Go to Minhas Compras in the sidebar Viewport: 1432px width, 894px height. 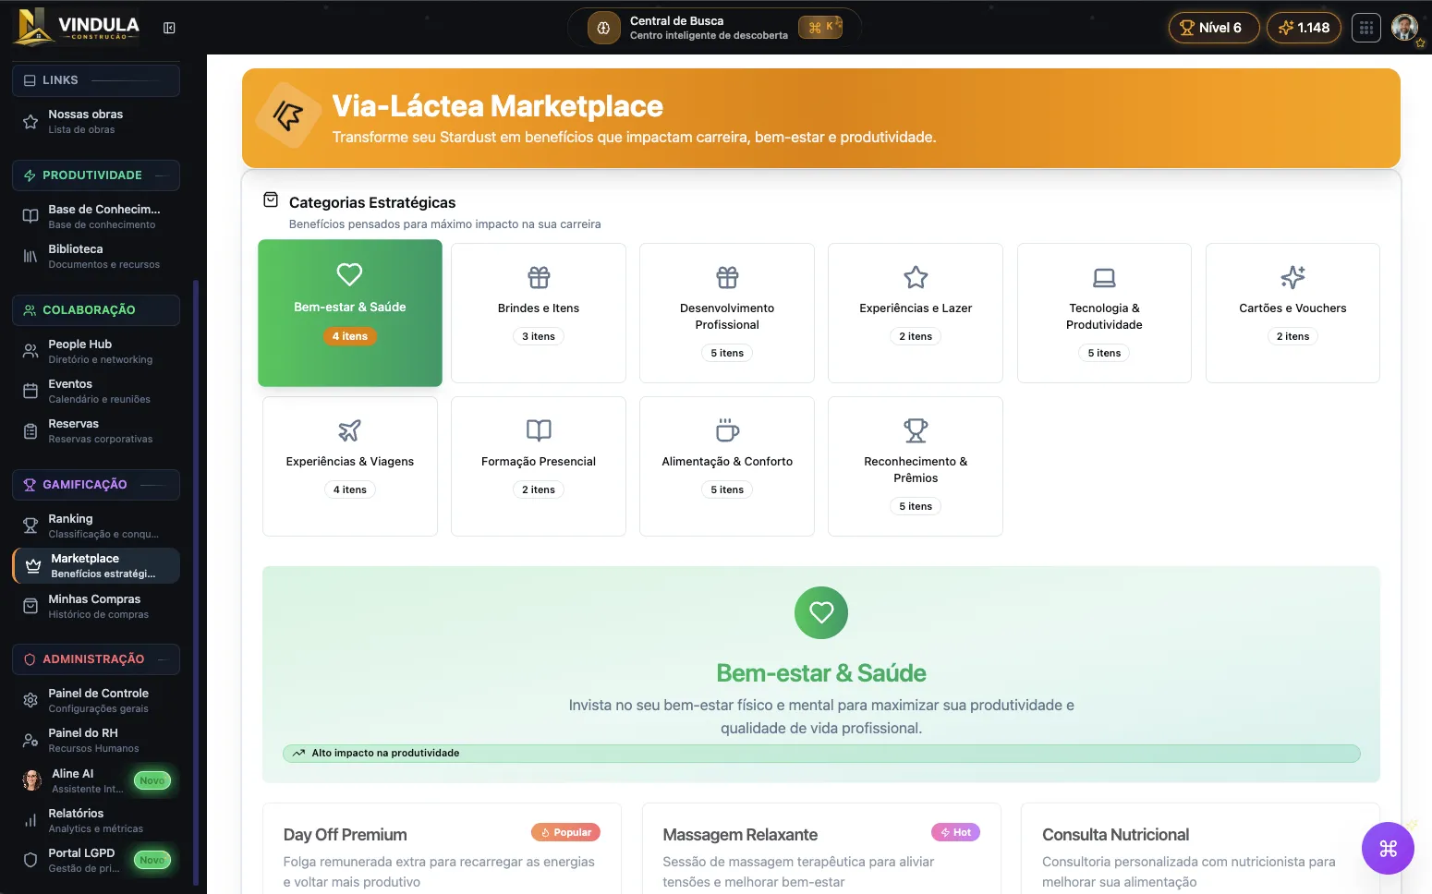[95, 605]
